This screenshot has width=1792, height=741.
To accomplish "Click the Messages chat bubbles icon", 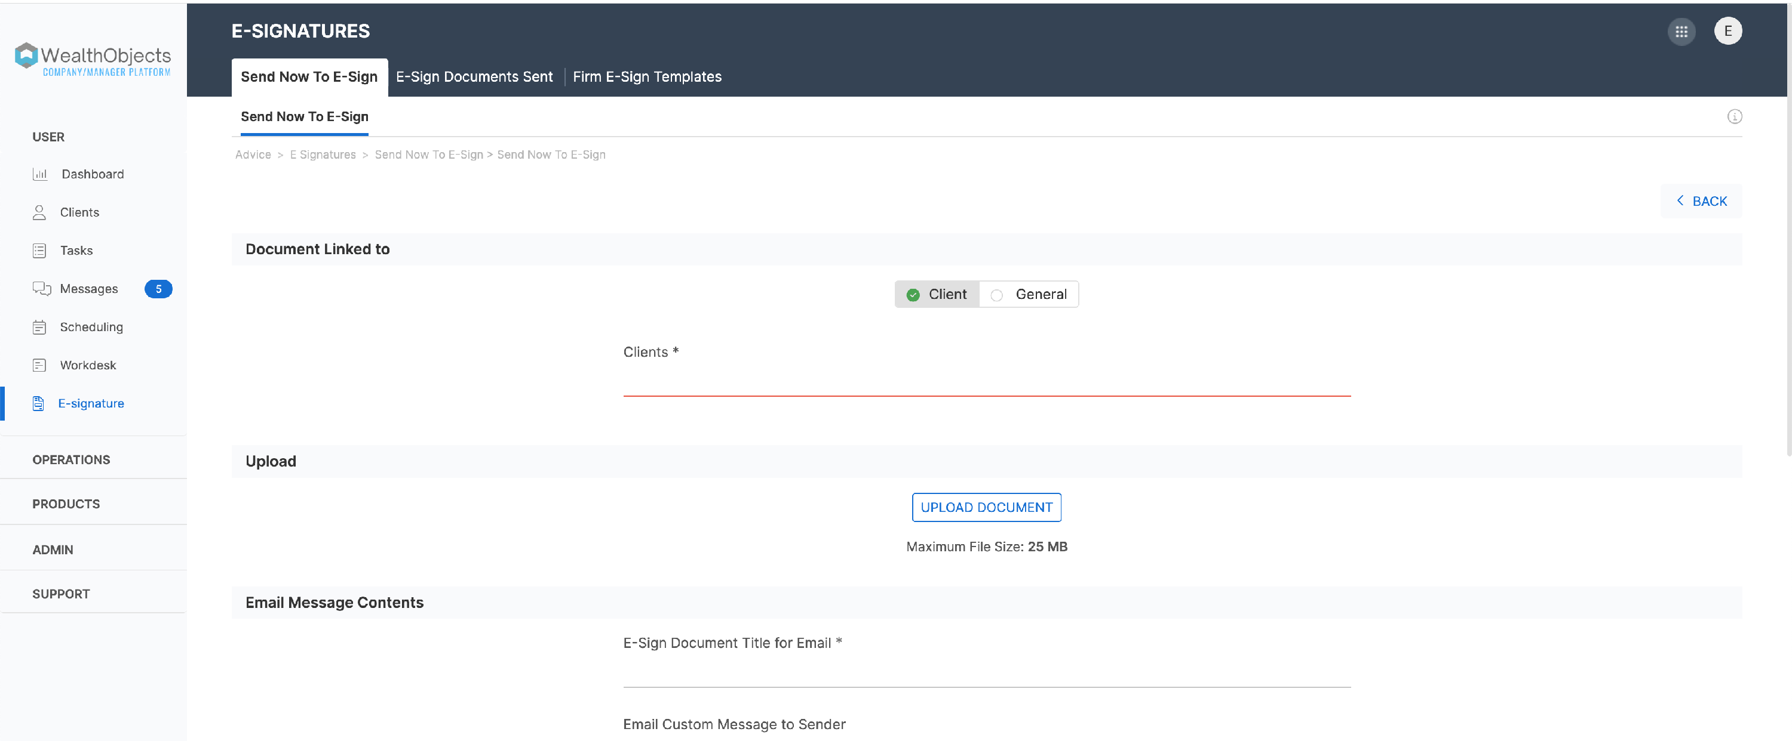I will pos(42,289).
